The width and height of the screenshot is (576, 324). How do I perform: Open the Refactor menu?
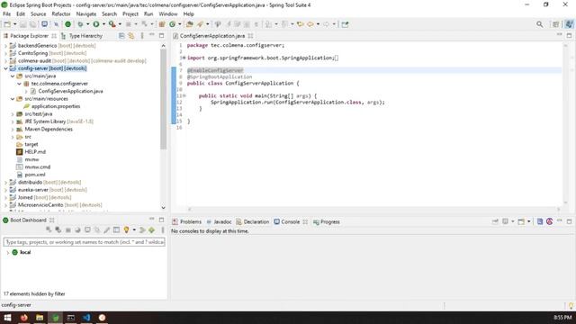point(61,14)
